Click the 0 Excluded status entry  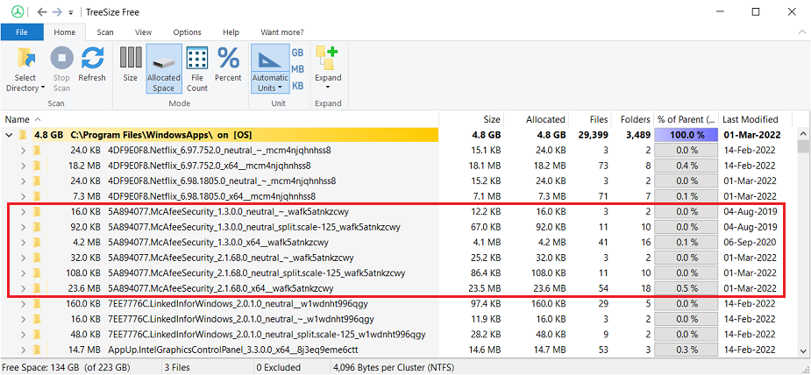pyautogui.click(x=278, y=367)
